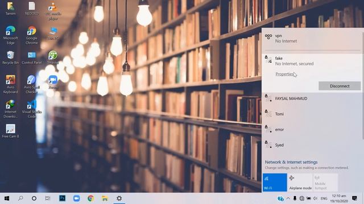Open File Explorer from the taskbar
This screenshot has height=204, width=364.
coord(105,198)
